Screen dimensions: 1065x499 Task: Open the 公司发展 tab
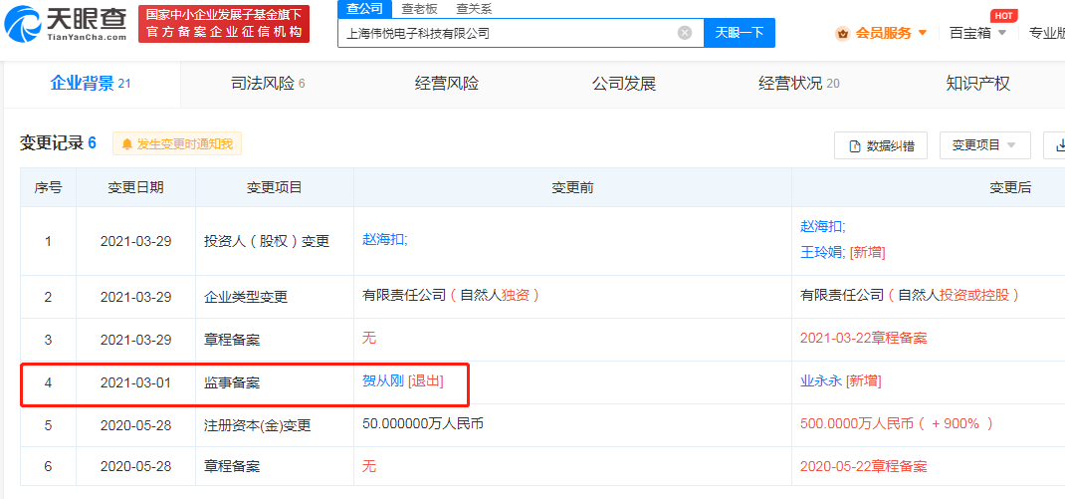pos(623,84)
